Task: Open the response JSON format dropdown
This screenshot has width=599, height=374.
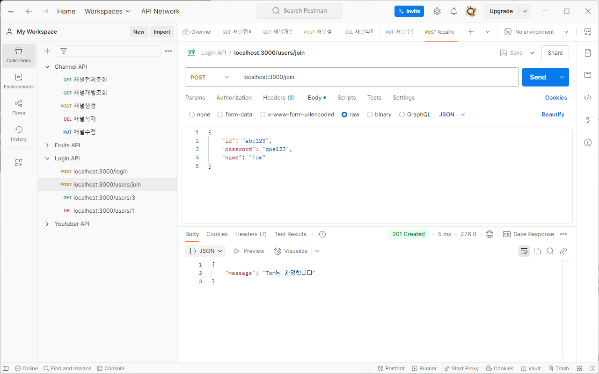Action: click(x=205, y=251)
